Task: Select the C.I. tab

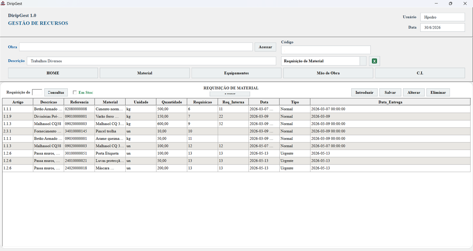Action: point(420,73)
